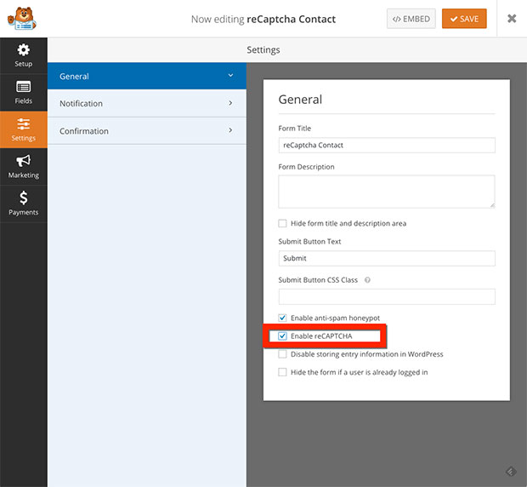Open the Payments dollar icon

tap(24, 198)
